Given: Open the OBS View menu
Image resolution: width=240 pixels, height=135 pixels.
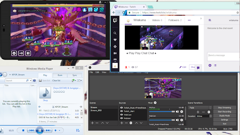Looking at the screenshot, I should (x=104, y=72).
